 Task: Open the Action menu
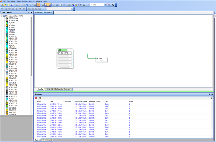coord(31,1)
